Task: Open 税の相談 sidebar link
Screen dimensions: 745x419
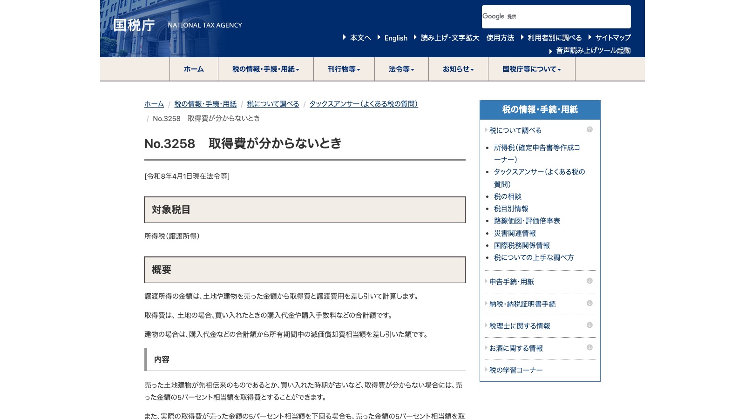Action: pos(508,196)
